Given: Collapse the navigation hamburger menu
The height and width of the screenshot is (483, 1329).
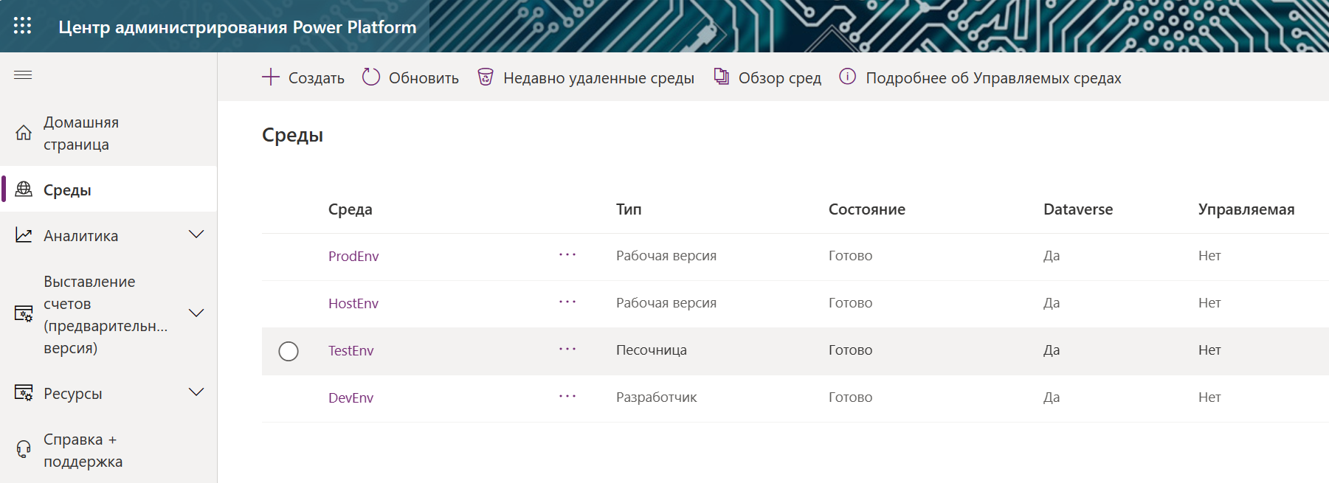Looking at the screenshot, I should click(23, 74).
